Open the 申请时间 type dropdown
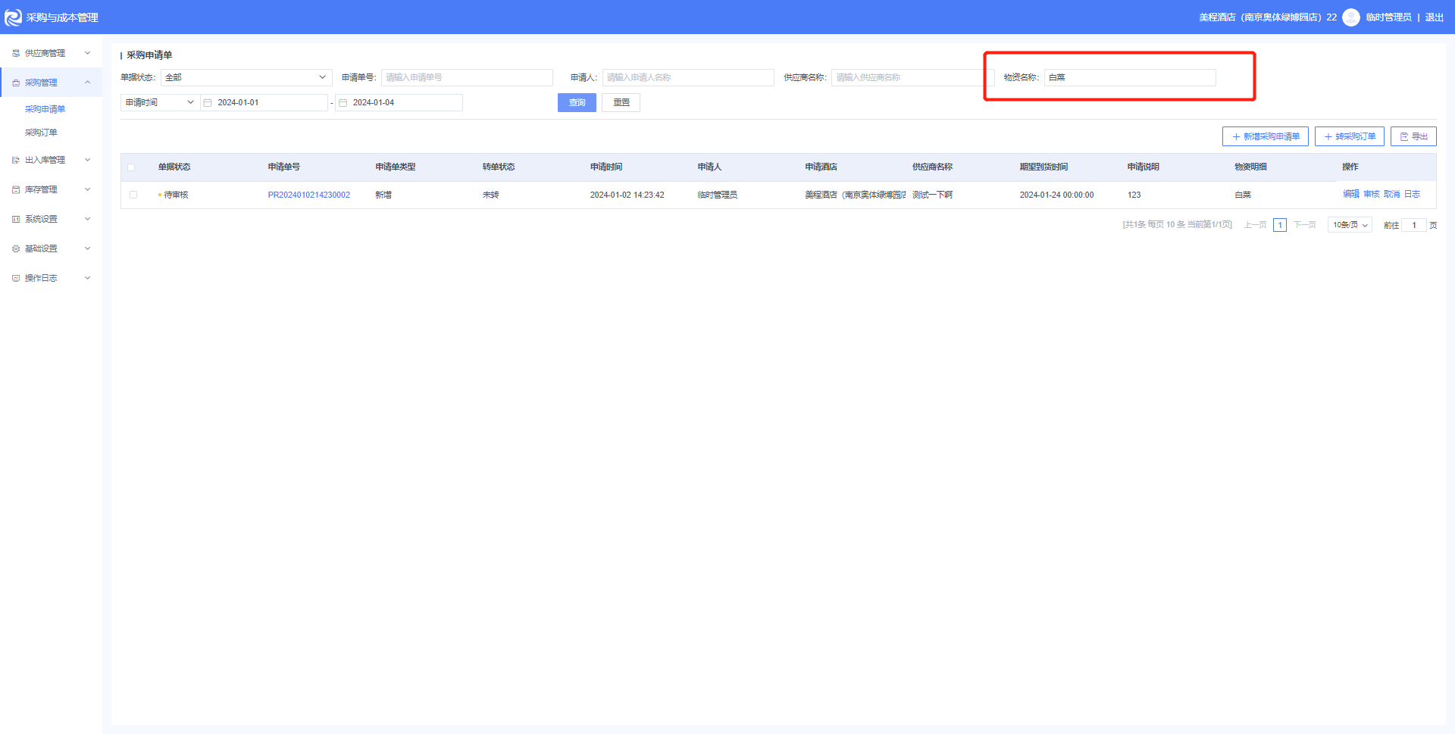 coord(160,102)
